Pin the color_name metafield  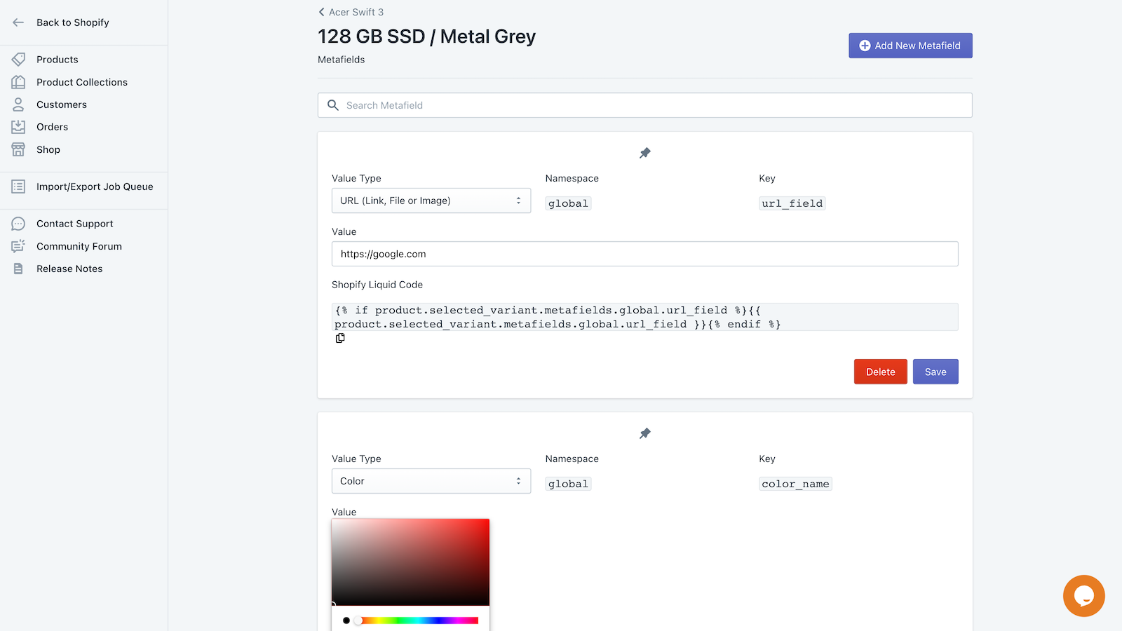pos(644,433)
